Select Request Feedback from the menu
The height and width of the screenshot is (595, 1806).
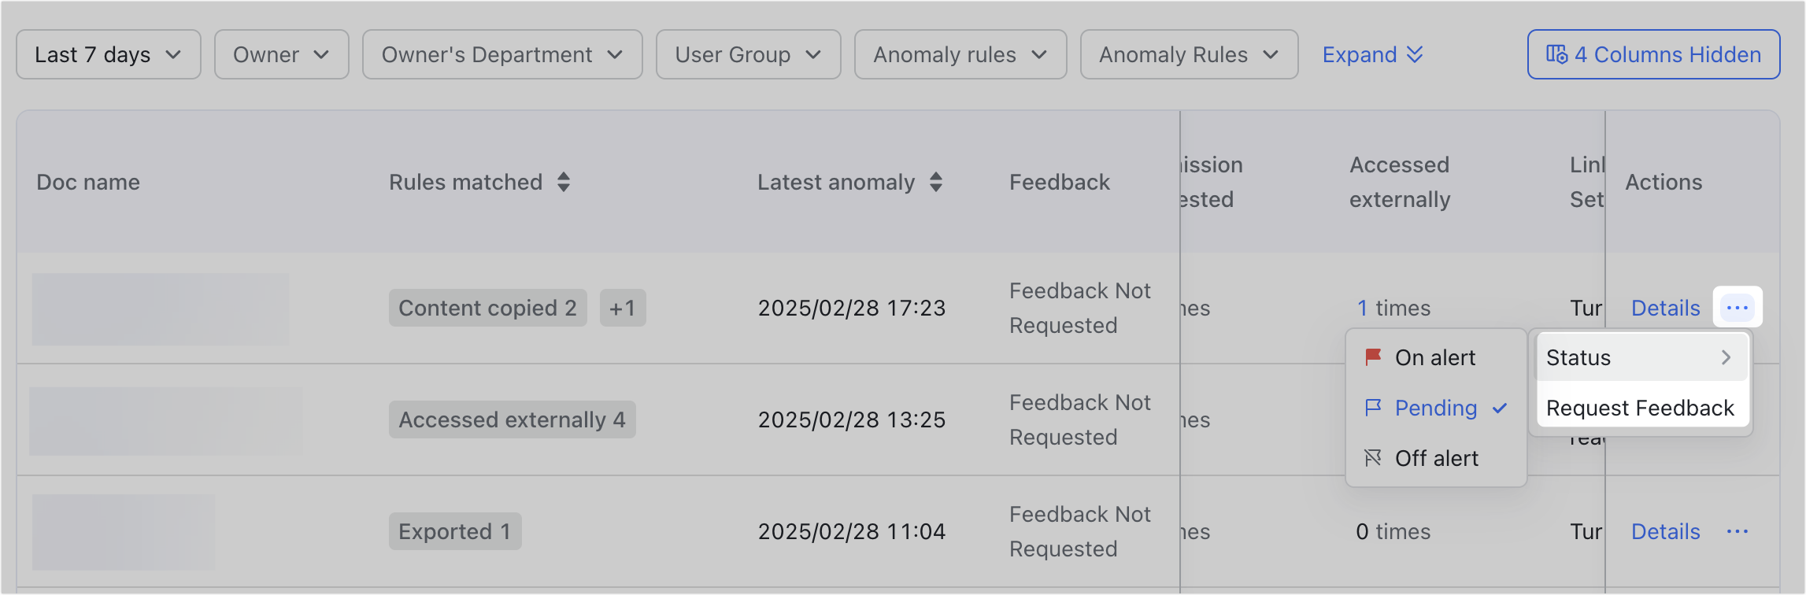tap(1641, 408)
